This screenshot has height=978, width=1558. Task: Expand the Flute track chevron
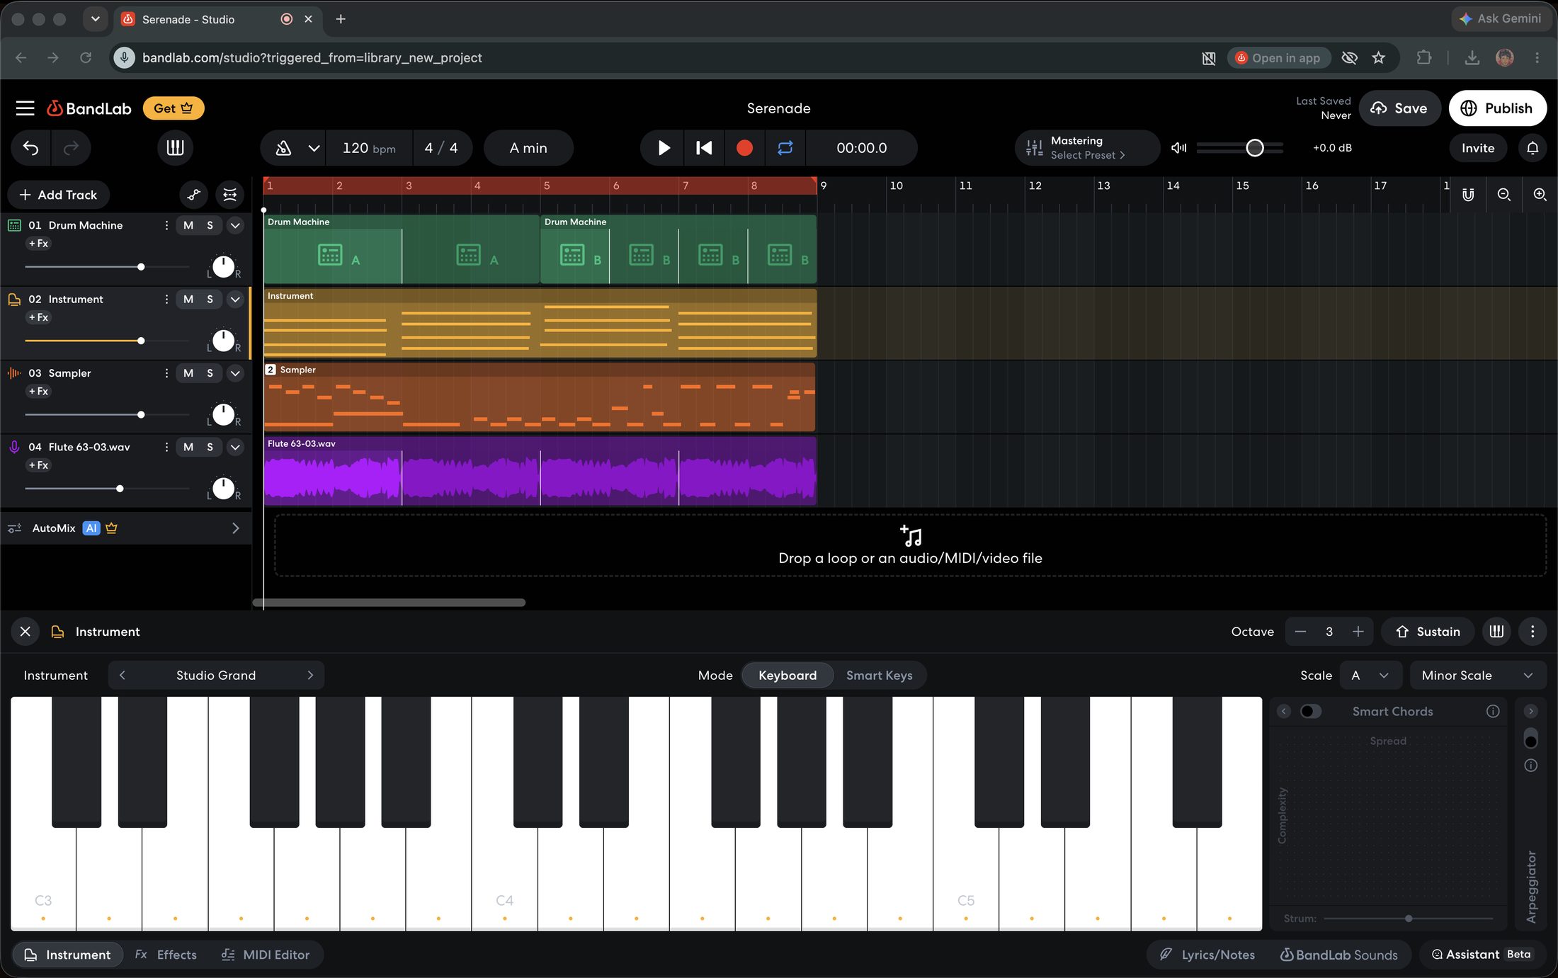point(236,447)
